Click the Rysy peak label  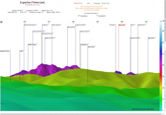pos(132,25)
